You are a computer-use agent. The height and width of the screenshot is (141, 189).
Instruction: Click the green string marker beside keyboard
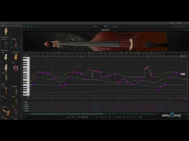[x=29, y=82]
